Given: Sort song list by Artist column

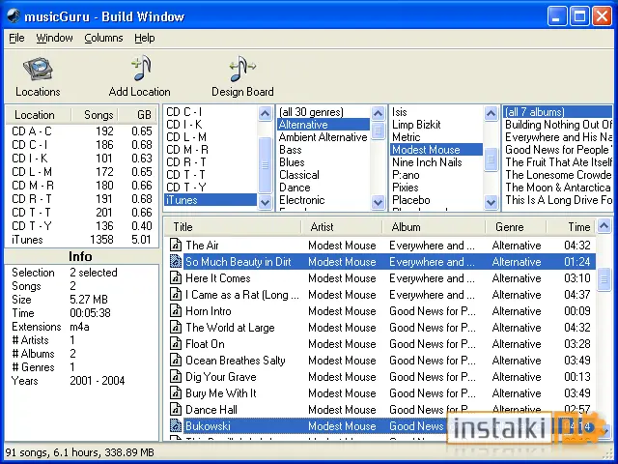Looking at the screenshot, I should click(x=341, y=227).
